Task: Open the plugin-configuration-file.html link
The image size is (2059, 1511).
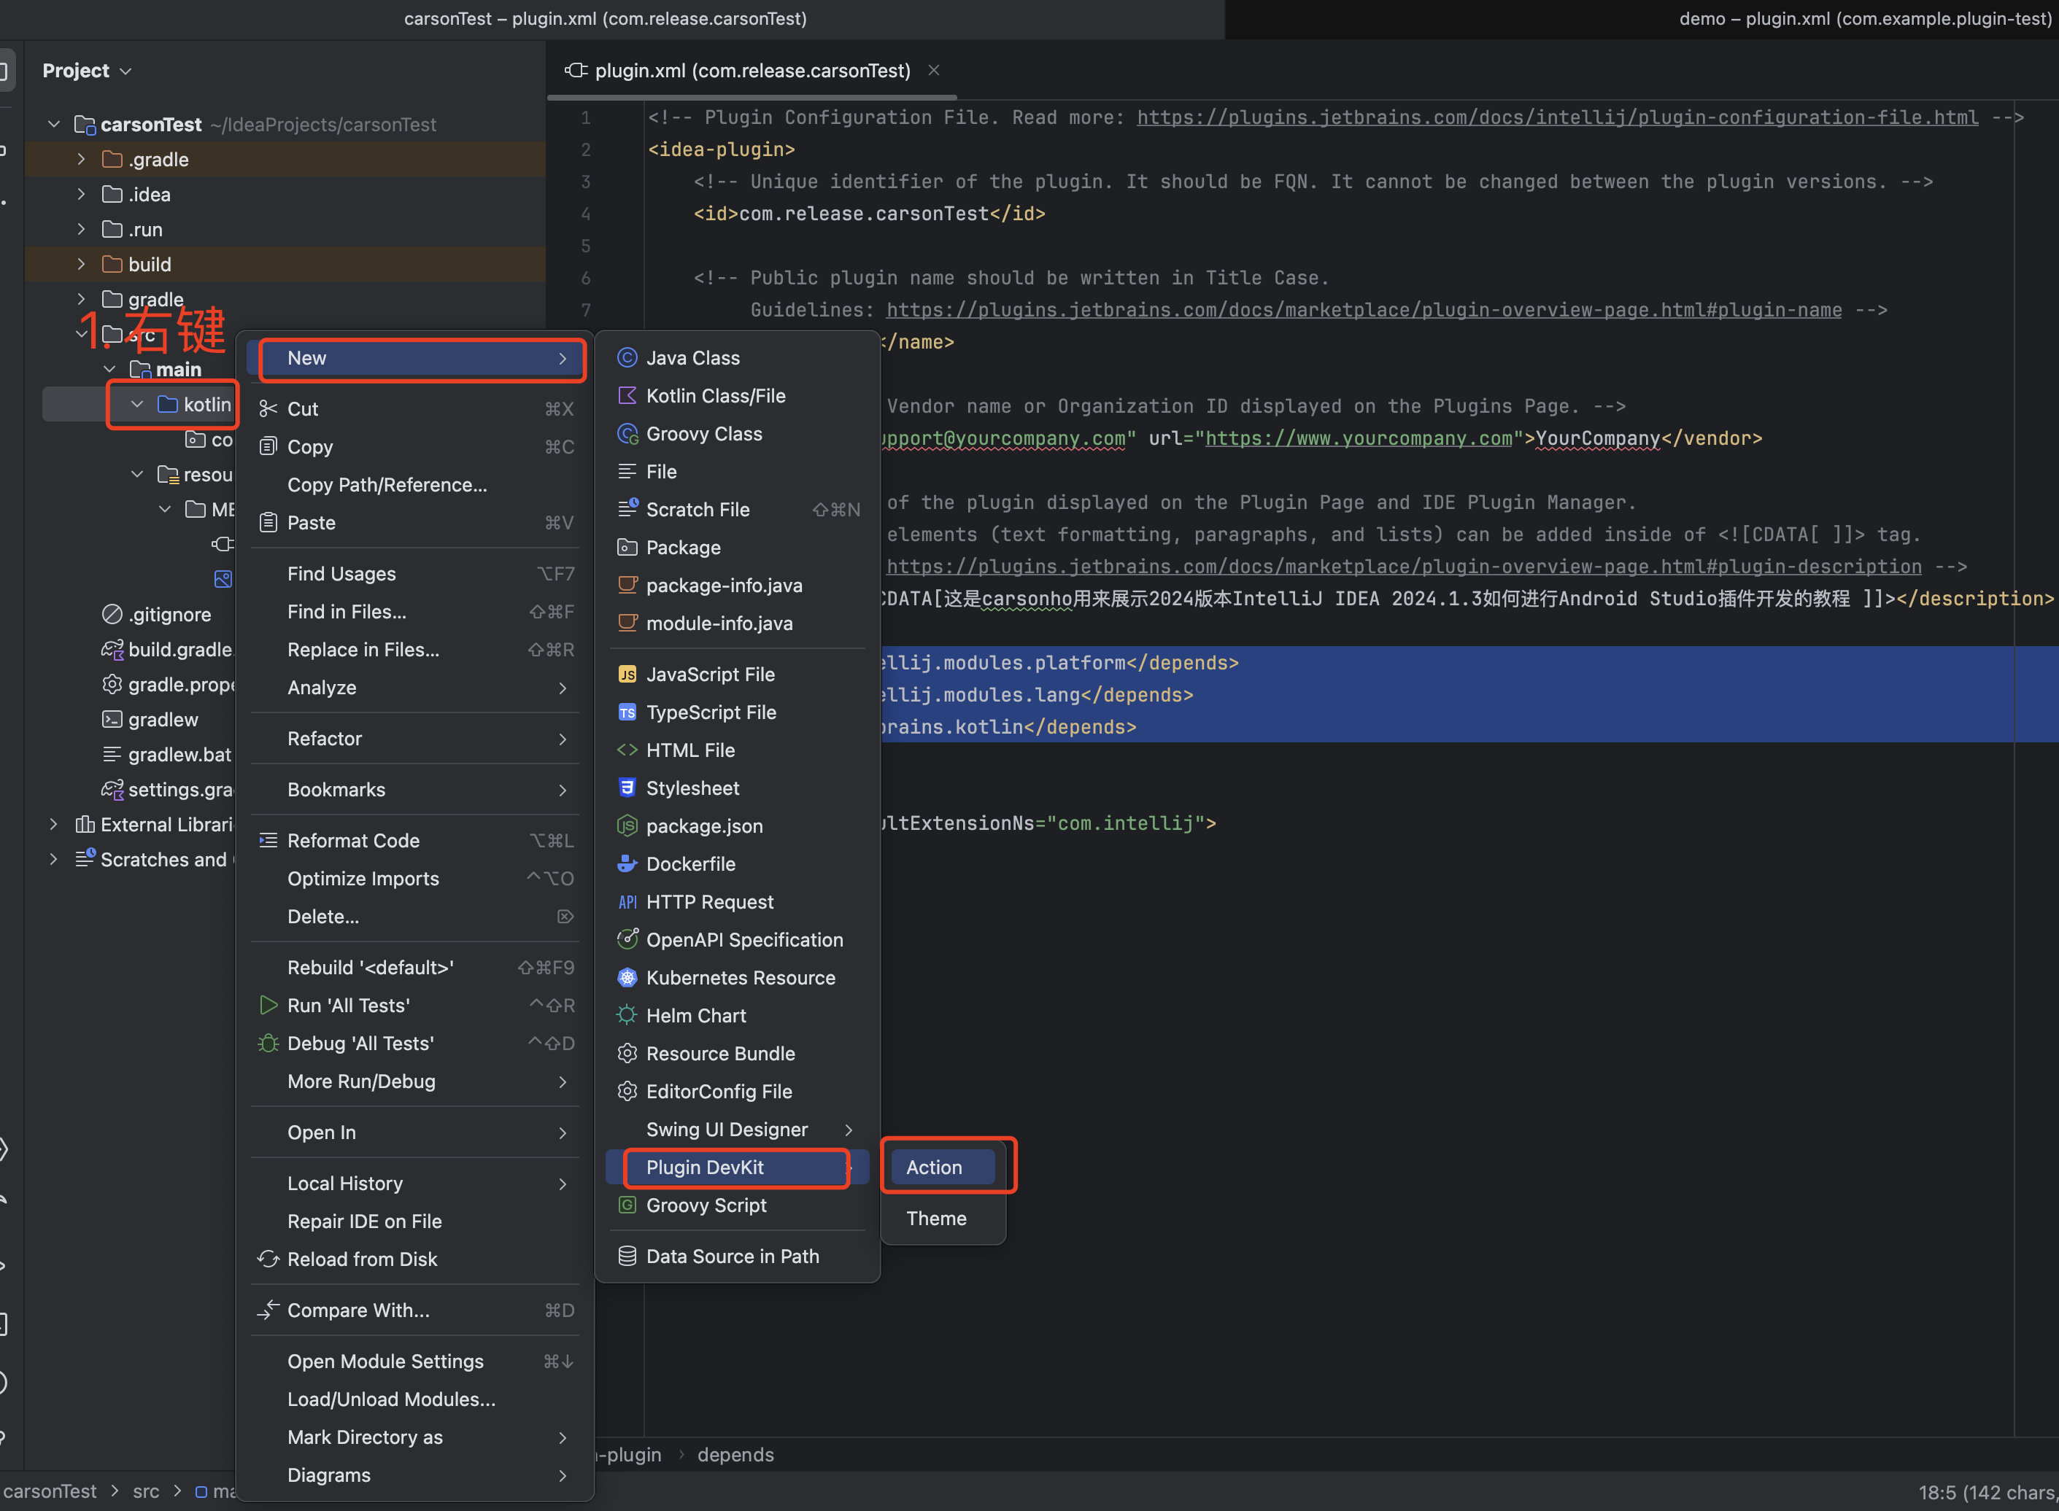Action: [1556, 118]
